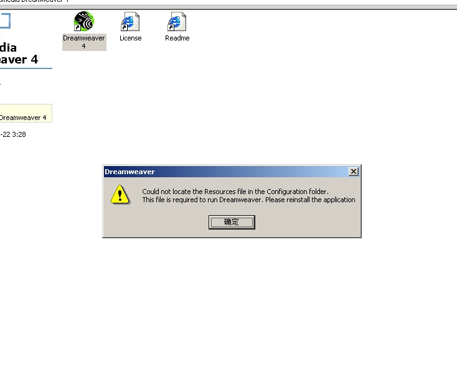Click the shortcut arrow on Dreamweaver 4 icon
Screen dimensions: 457x390
point(78,27)
